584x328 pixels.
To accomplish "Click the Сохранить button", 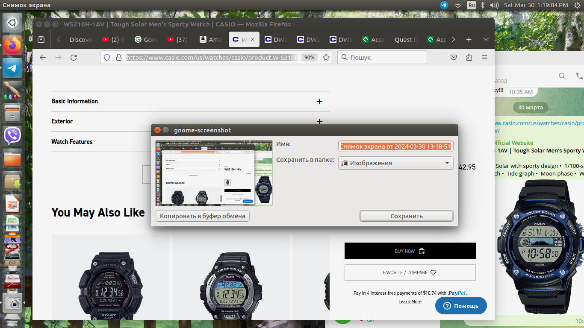I will pyautogui.click(x=407, y=216).
